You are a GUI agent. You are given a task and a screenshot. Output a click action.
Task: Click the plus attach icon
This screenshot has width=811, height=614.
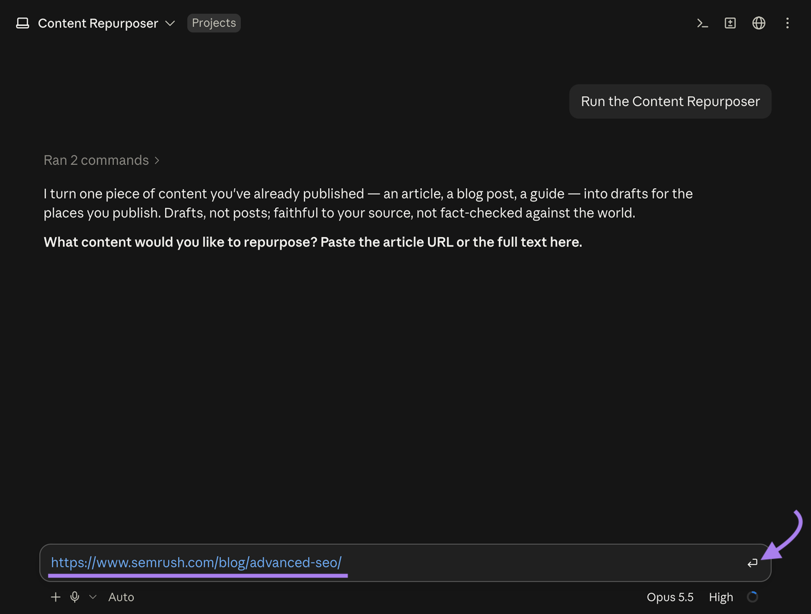(55, 597)
